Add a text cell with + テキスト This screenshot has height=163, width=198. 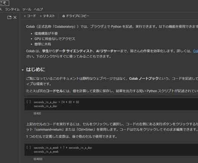click(x=47, y=16)
